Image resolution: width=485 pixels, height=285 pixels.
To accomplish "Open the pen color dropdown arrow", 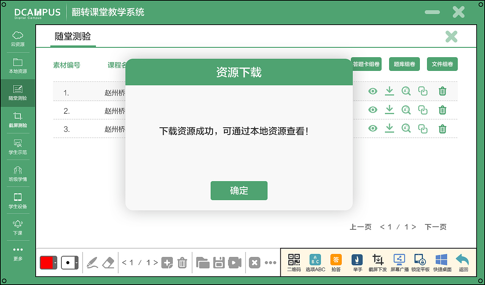I will tap(55, 262).
